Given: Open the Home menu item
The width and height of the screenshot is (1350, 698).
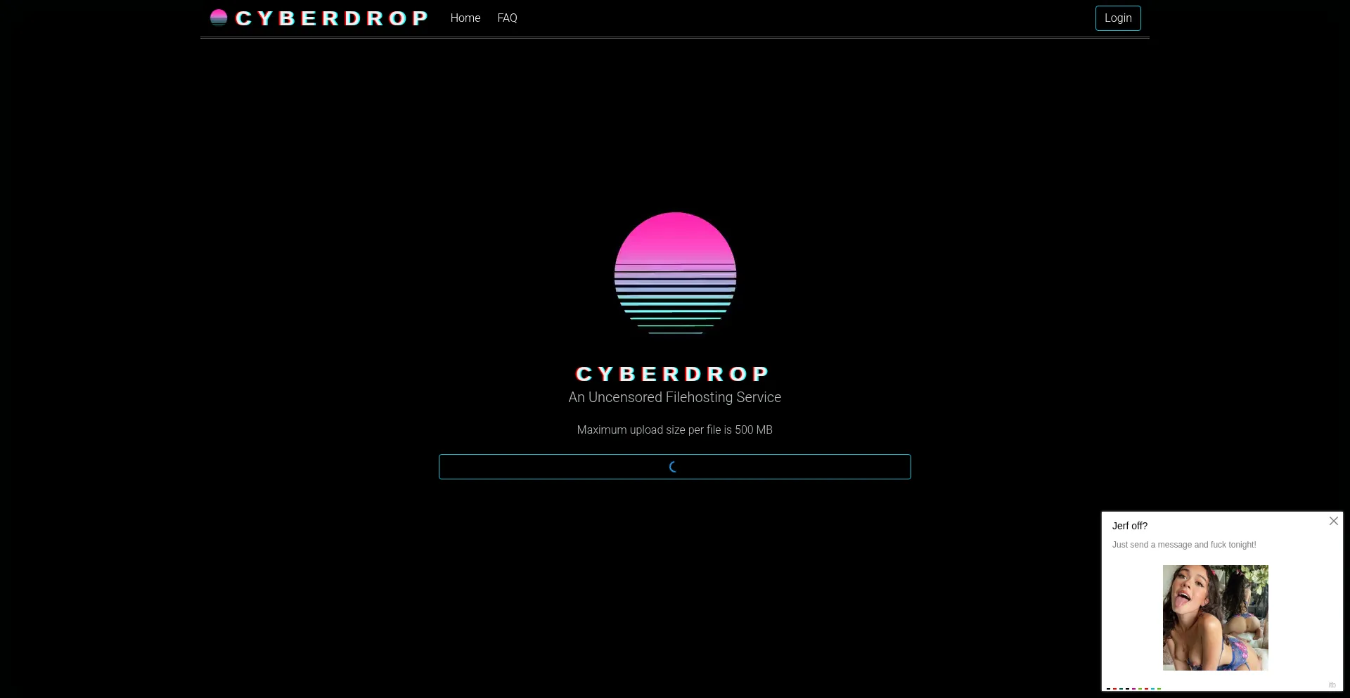Looking at the screenshot, I should [465, 18].
